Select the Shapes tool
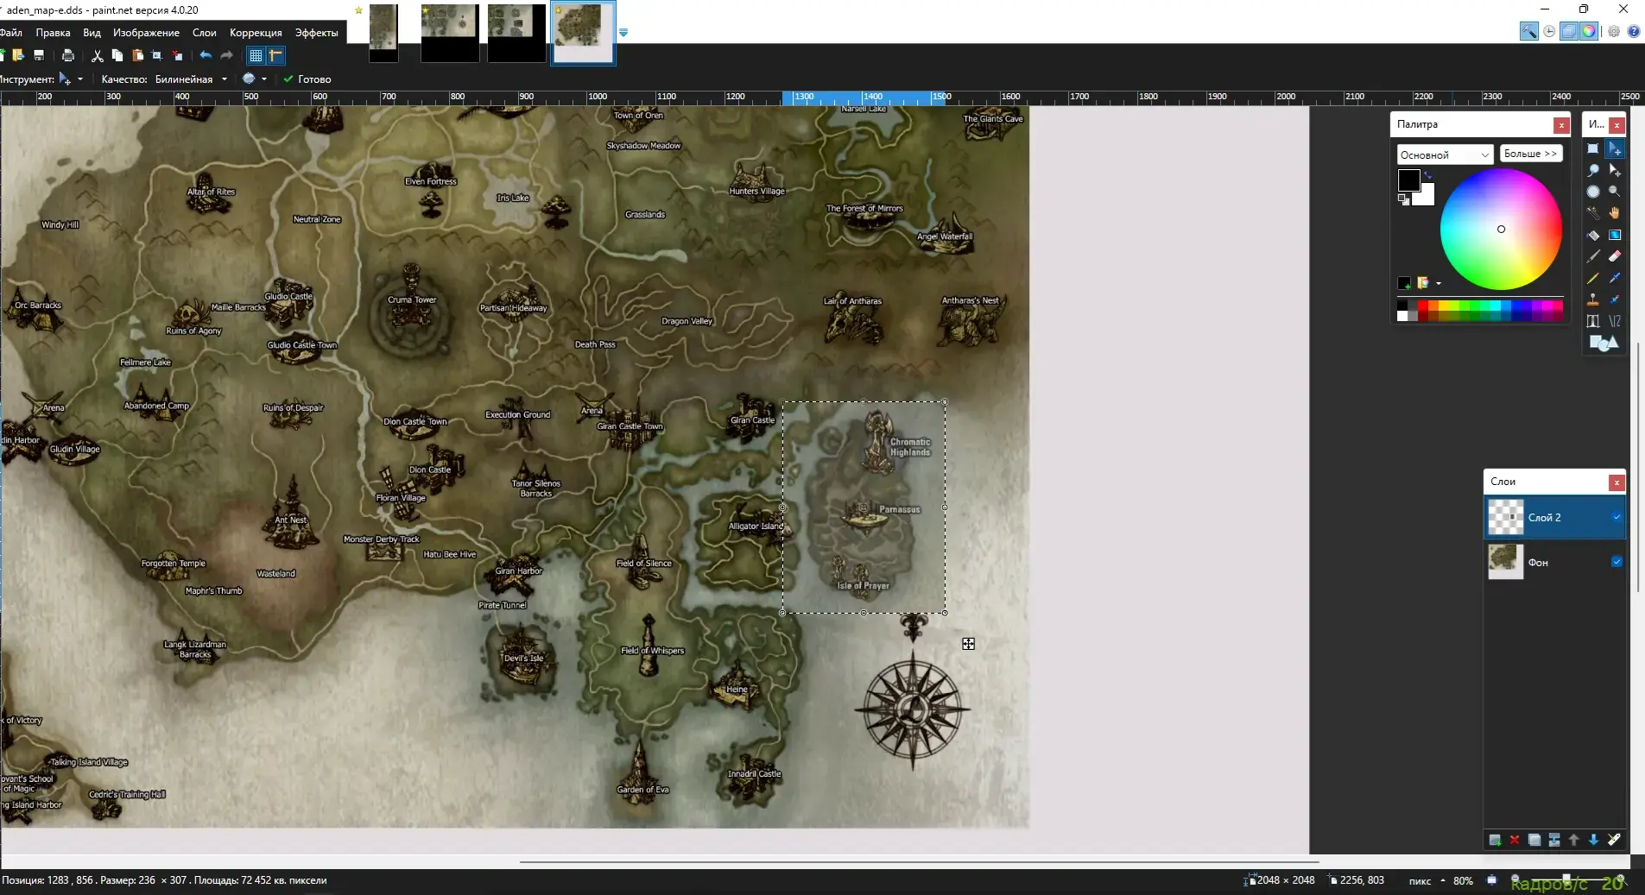 1604,344
